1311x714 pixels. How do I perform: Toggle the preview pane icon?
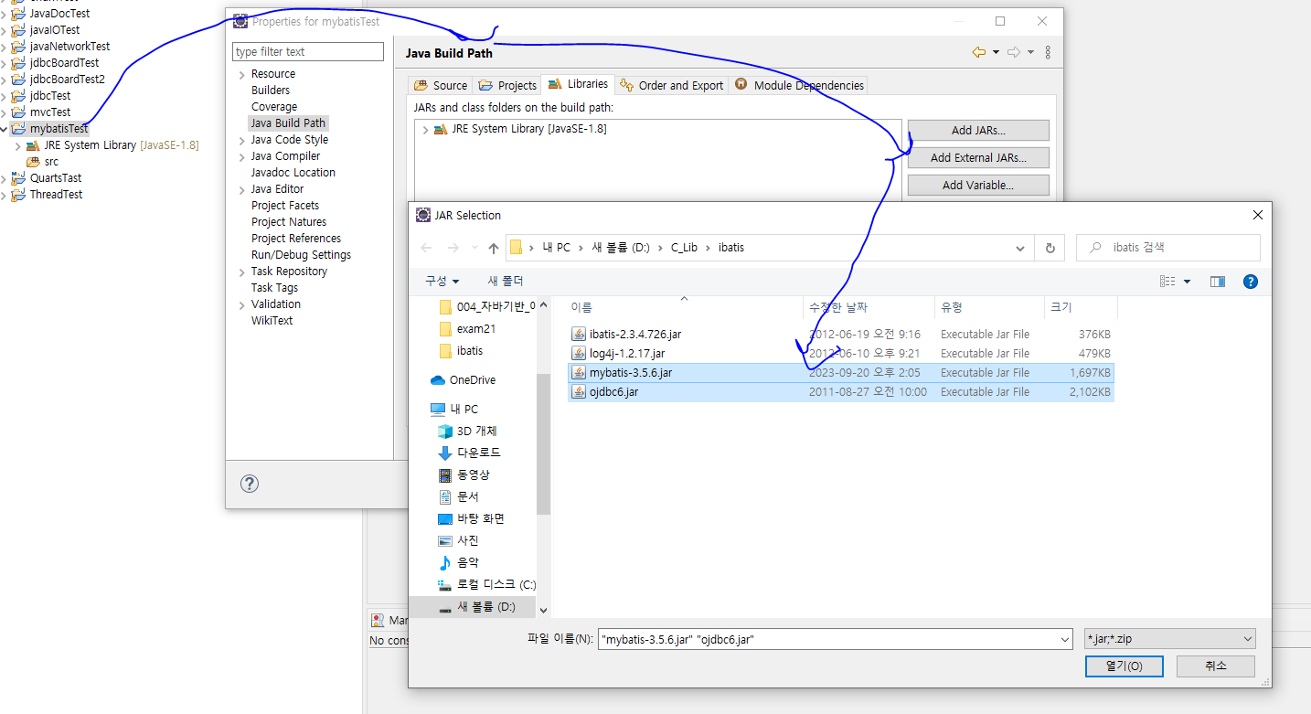tap(1217, 282)
